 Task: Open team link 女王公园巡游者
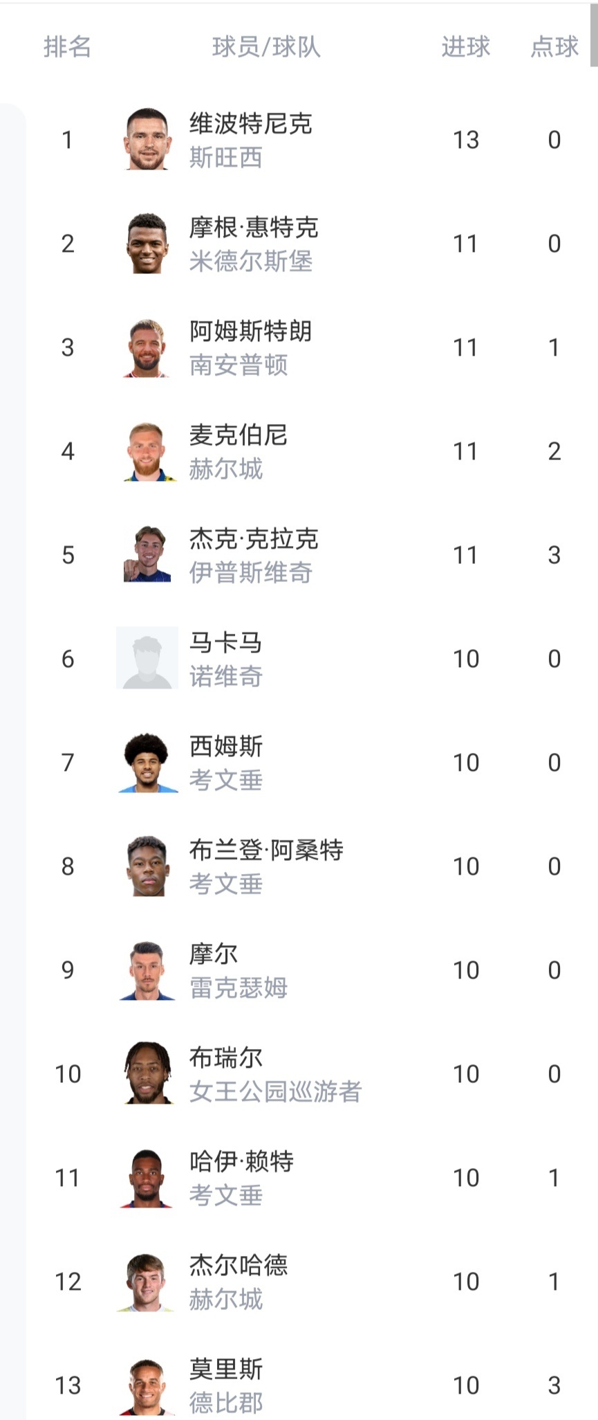pos(275,1091)
